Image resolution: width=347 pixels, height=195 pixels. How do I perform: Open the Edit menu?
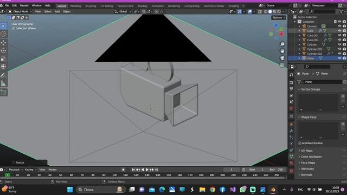pyautogui.click(x=15, y=5)
